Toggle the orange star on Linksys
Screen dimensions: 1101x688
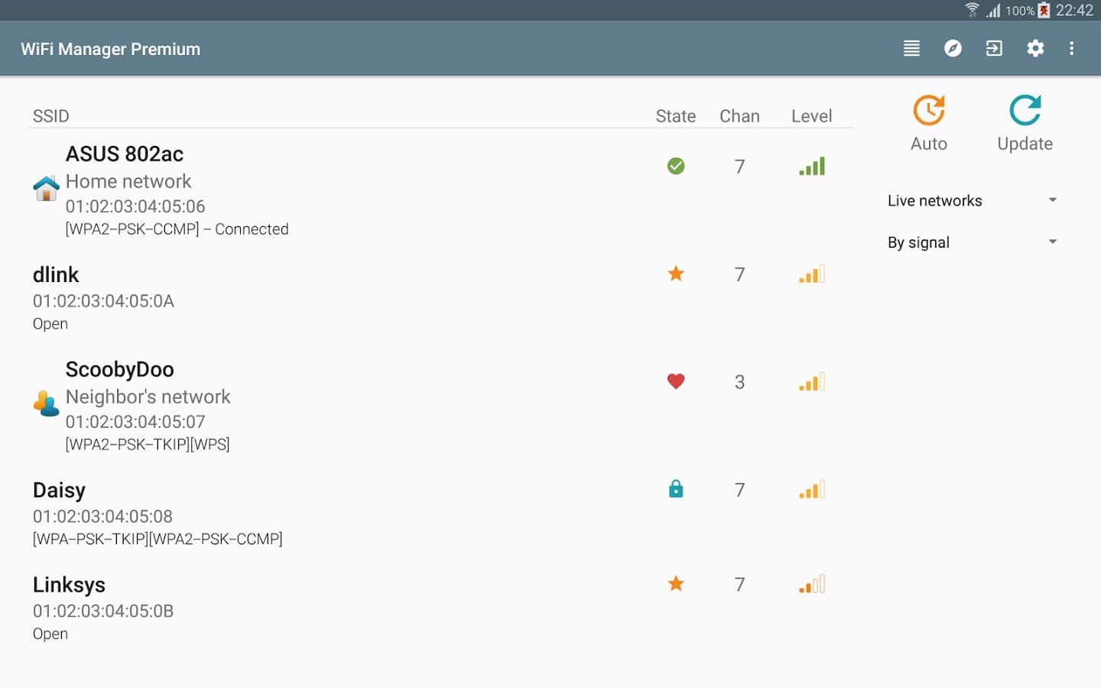click(676, 584)
